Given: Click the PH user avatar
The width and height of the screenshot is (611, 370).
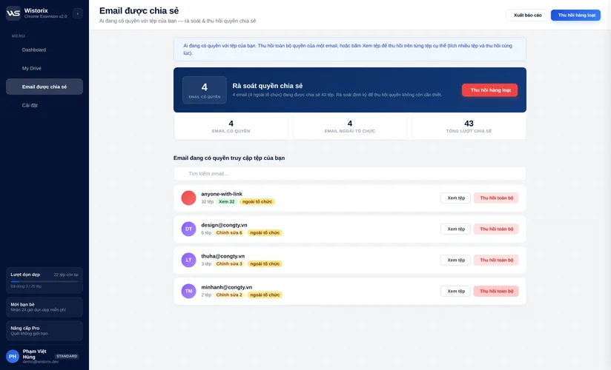Looking at the screenshot, I should click(13, 356).
